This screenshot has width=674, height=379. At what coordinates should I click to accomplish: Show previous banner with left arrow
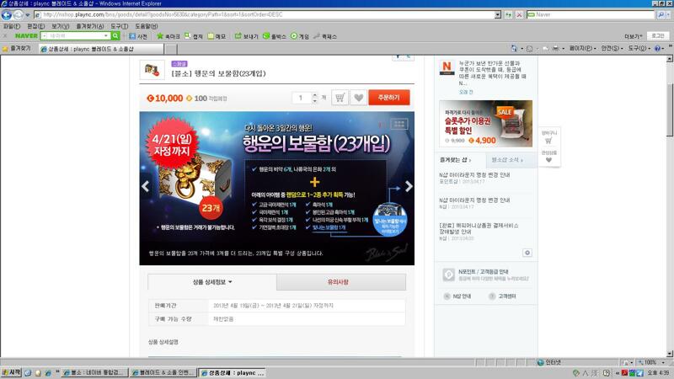146,186
